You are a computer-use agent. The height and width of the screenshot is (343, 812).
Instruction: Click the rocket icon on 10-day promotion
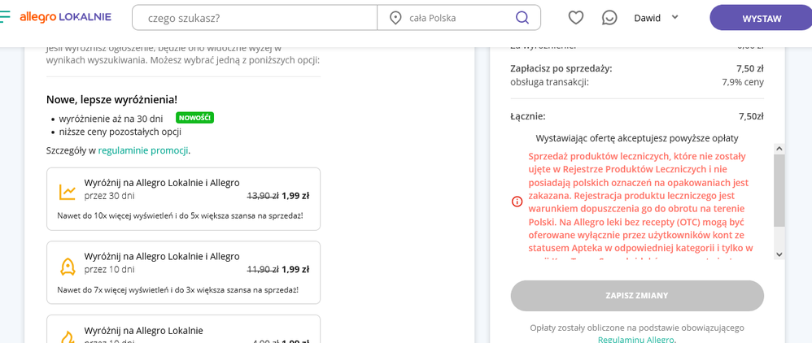pyautogui.click(x=67, y=266)
